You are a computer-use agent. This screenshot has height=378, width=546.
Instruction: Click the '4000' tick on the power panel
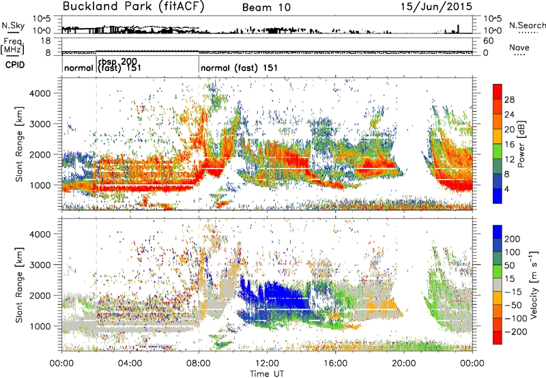pyautogui.click(x=40, y=93)
